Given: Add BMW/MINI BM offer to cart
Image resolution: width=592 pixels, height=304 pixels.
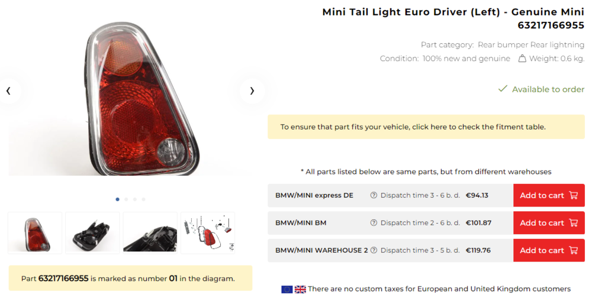Looking at the screenshot, I should [x=548, y=223].
